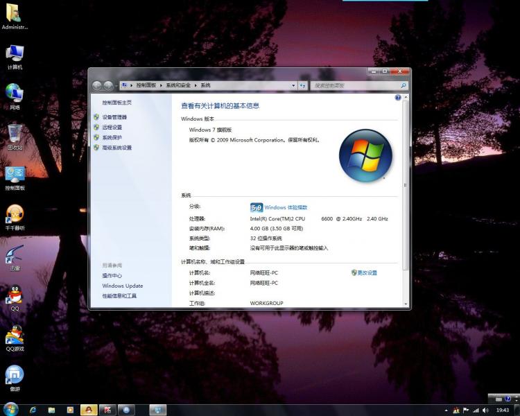Click the Action Center flag tray icon
Viewport: 520px width, 416px height.
466,410
